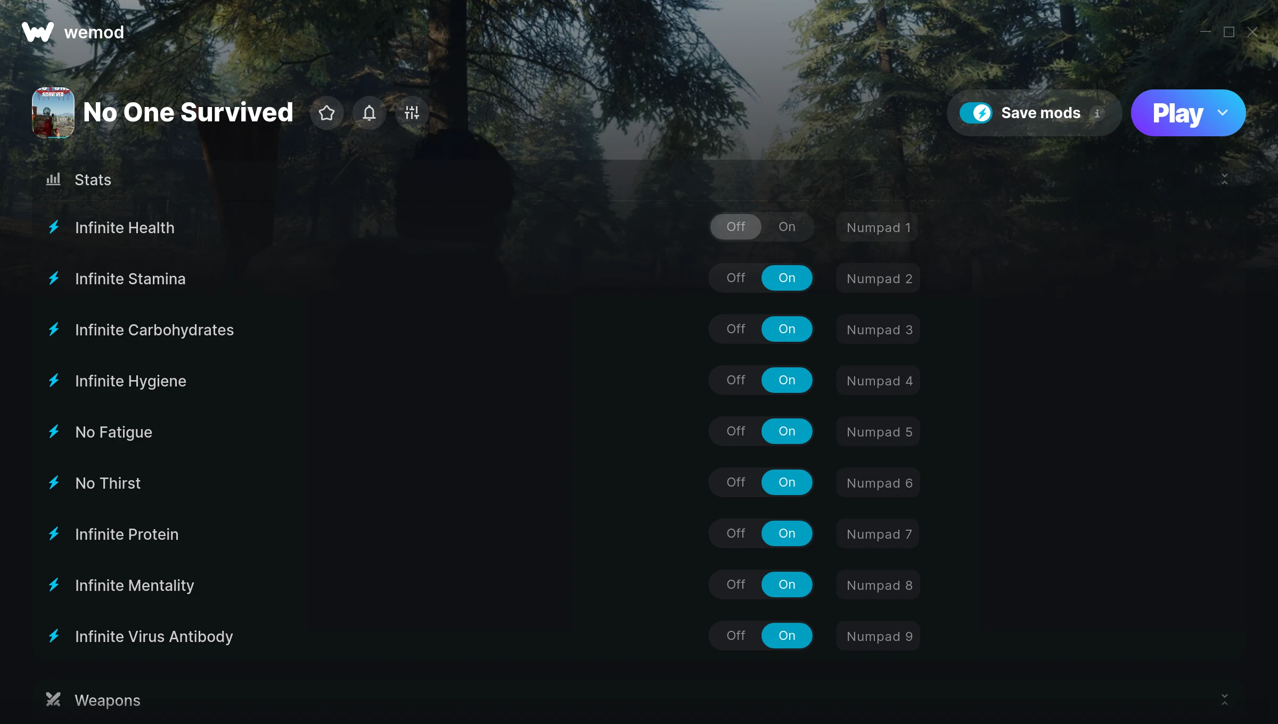Screen dimensions: 1278x724
Task: Click the Weapons section icon
Action: point(54,700)
